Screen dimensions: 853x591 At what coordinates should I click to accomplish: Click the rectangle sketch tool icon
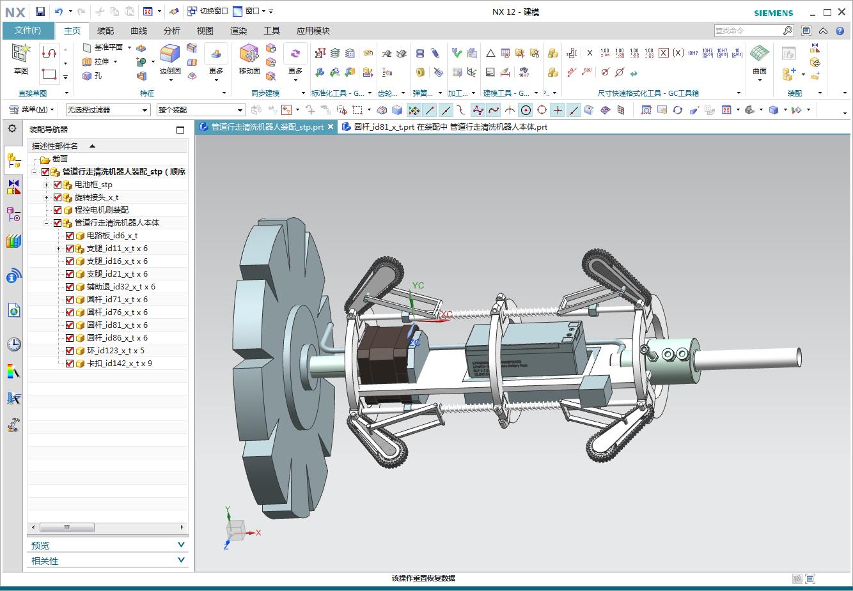(49, 74)
